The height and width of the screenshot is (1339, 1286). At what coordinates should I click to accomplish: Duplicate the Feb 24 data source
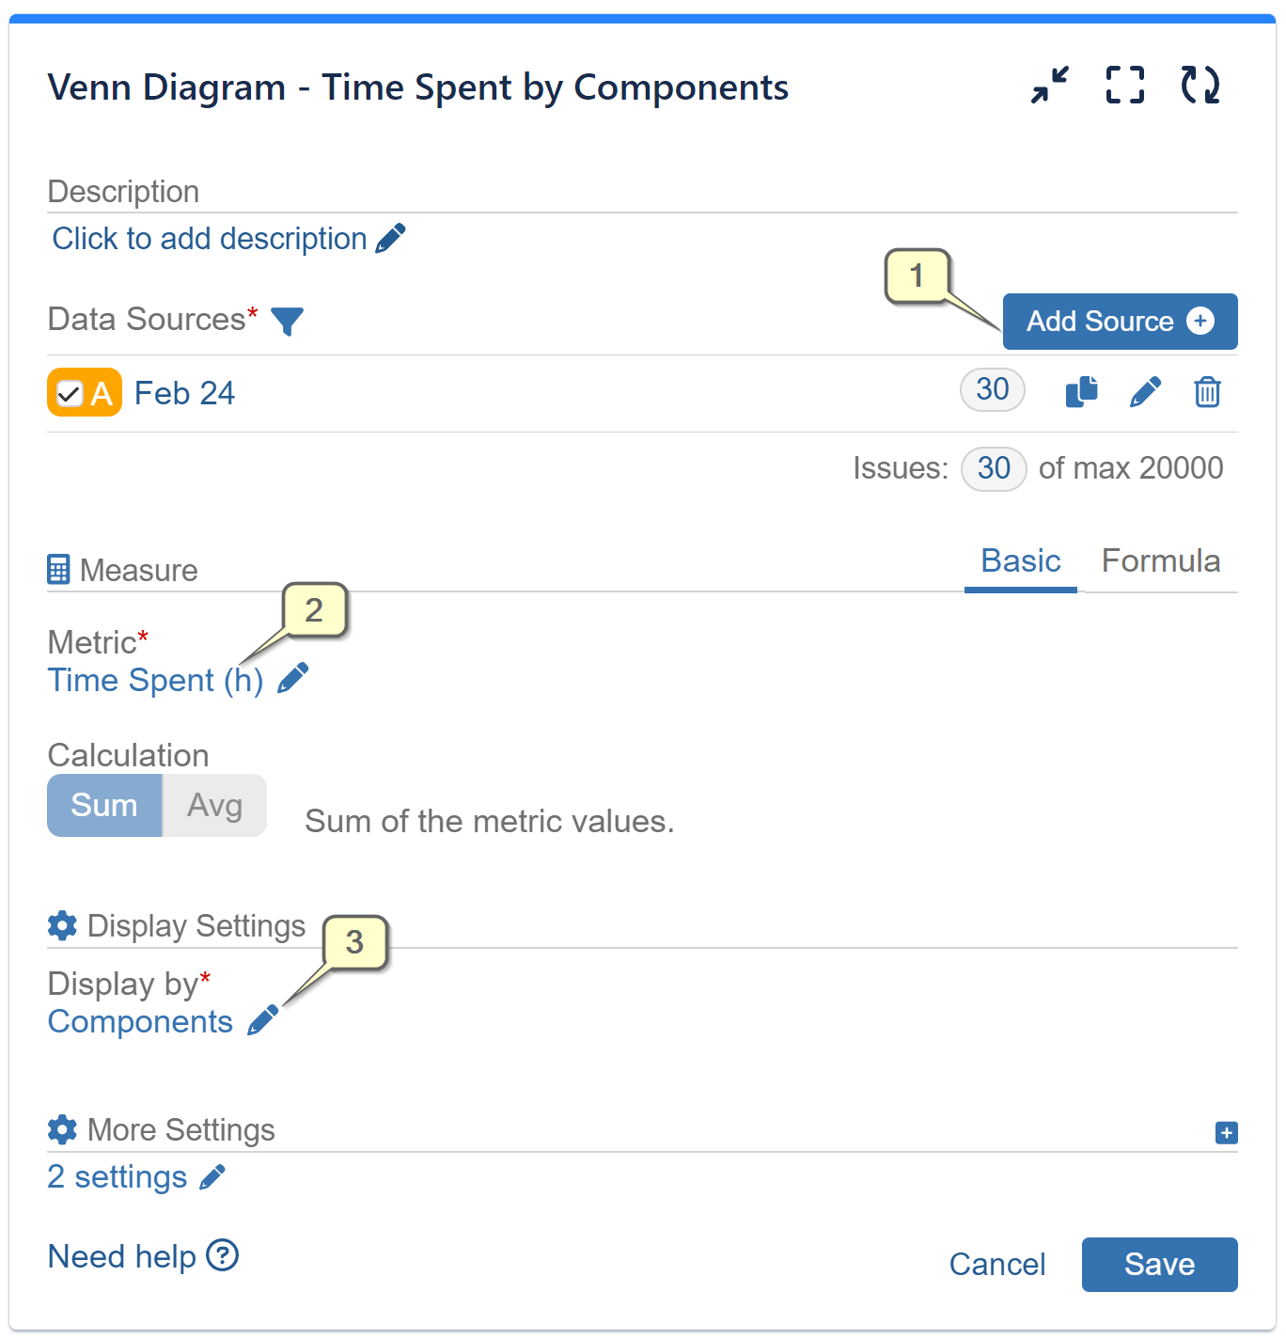tap(1081, 392)
